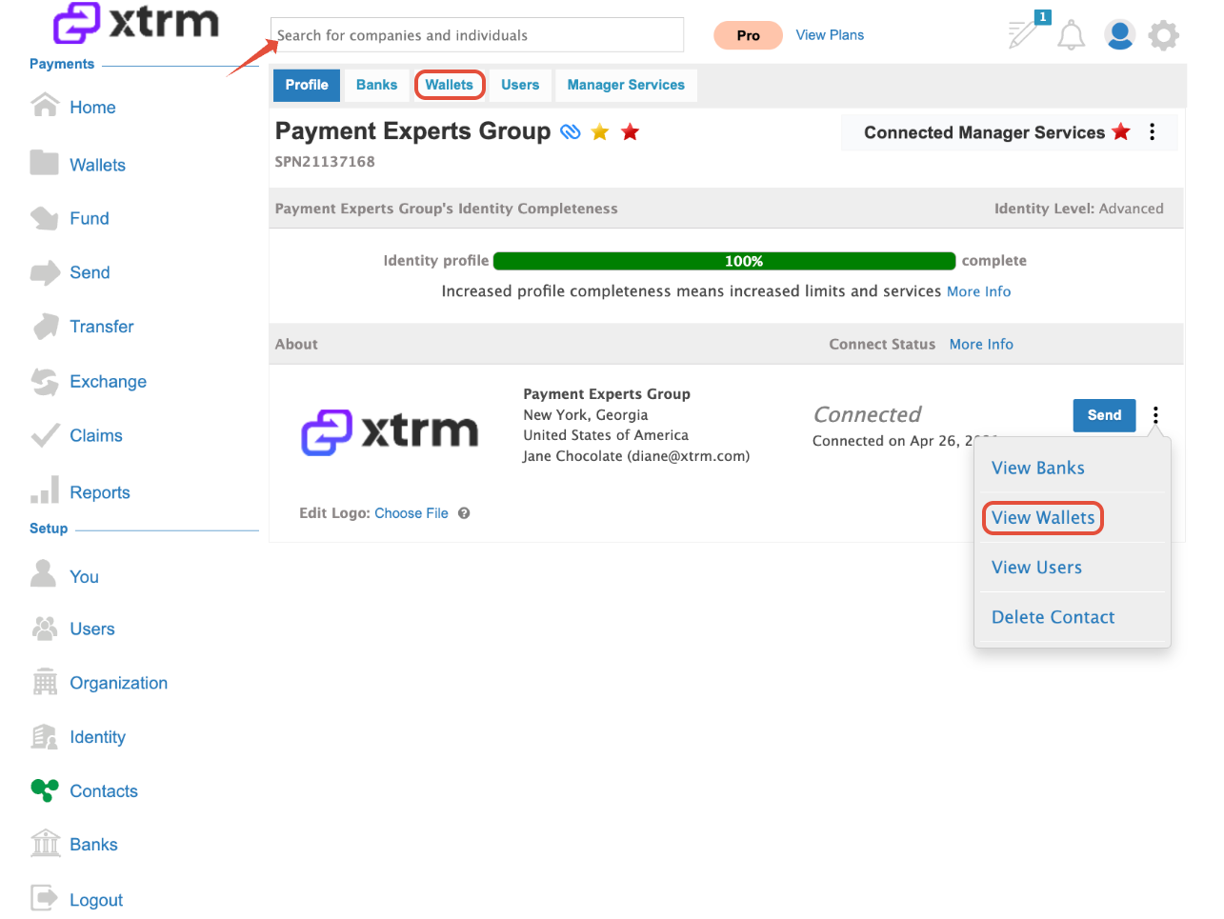This screenshot has width=1224, height=919.
Task: Open the Users group icon in the sidebar
Action: (x=45, y=629)
